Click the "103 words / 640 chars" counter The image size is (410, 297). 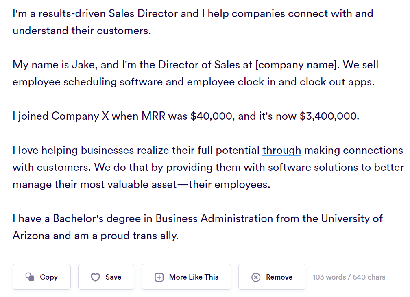tap(349, 277)
